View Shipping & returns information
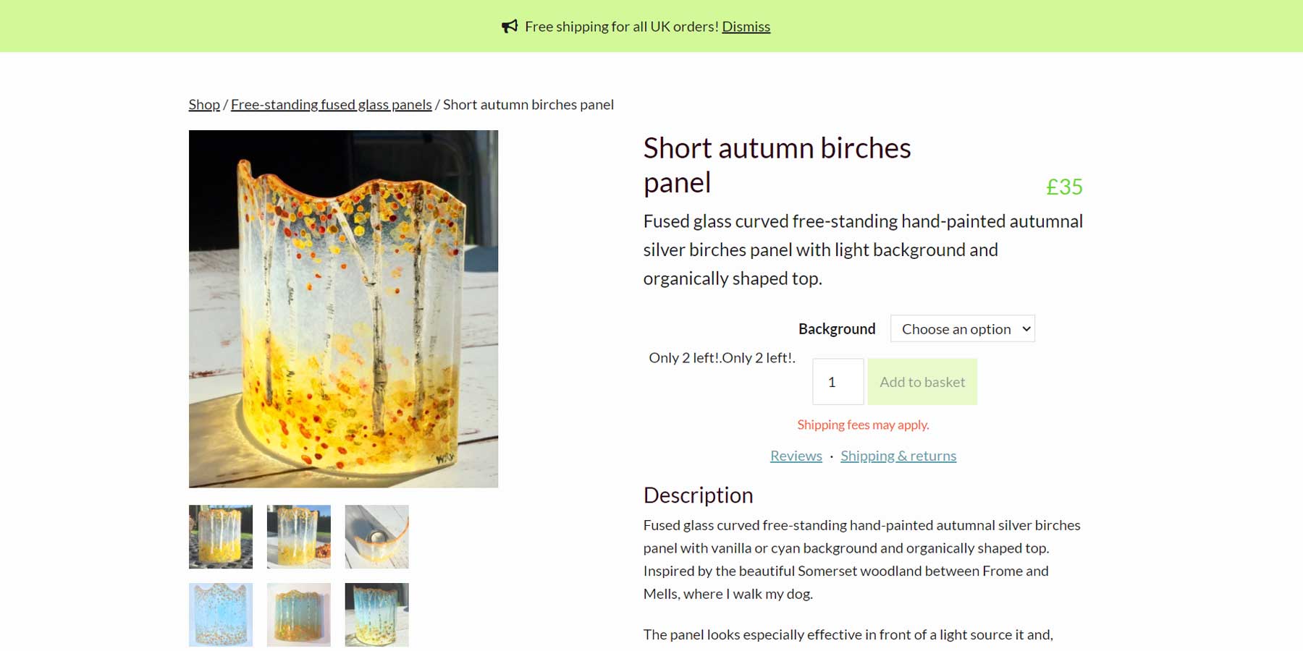1303x651 pixels. click(x=898, y=456)
